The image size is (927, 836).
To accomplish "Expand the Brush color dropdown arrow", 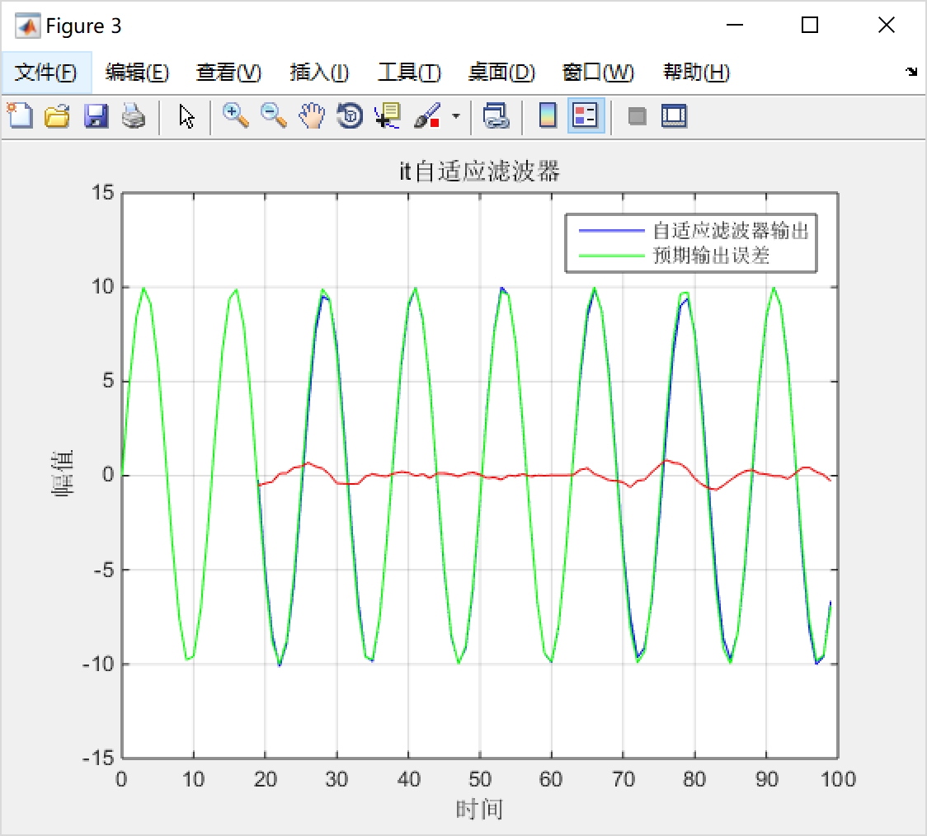I will pos(456,115).
